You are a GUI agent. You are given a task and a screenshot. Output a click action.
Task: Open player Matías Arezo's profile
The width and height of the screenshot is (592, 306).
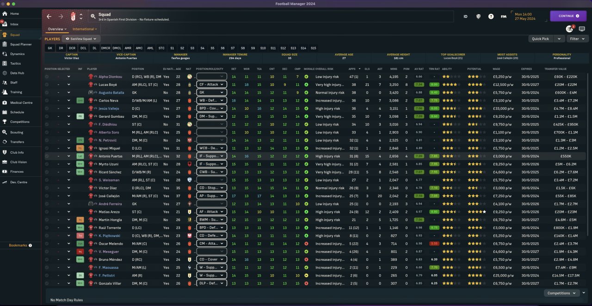tap(109, 212)
